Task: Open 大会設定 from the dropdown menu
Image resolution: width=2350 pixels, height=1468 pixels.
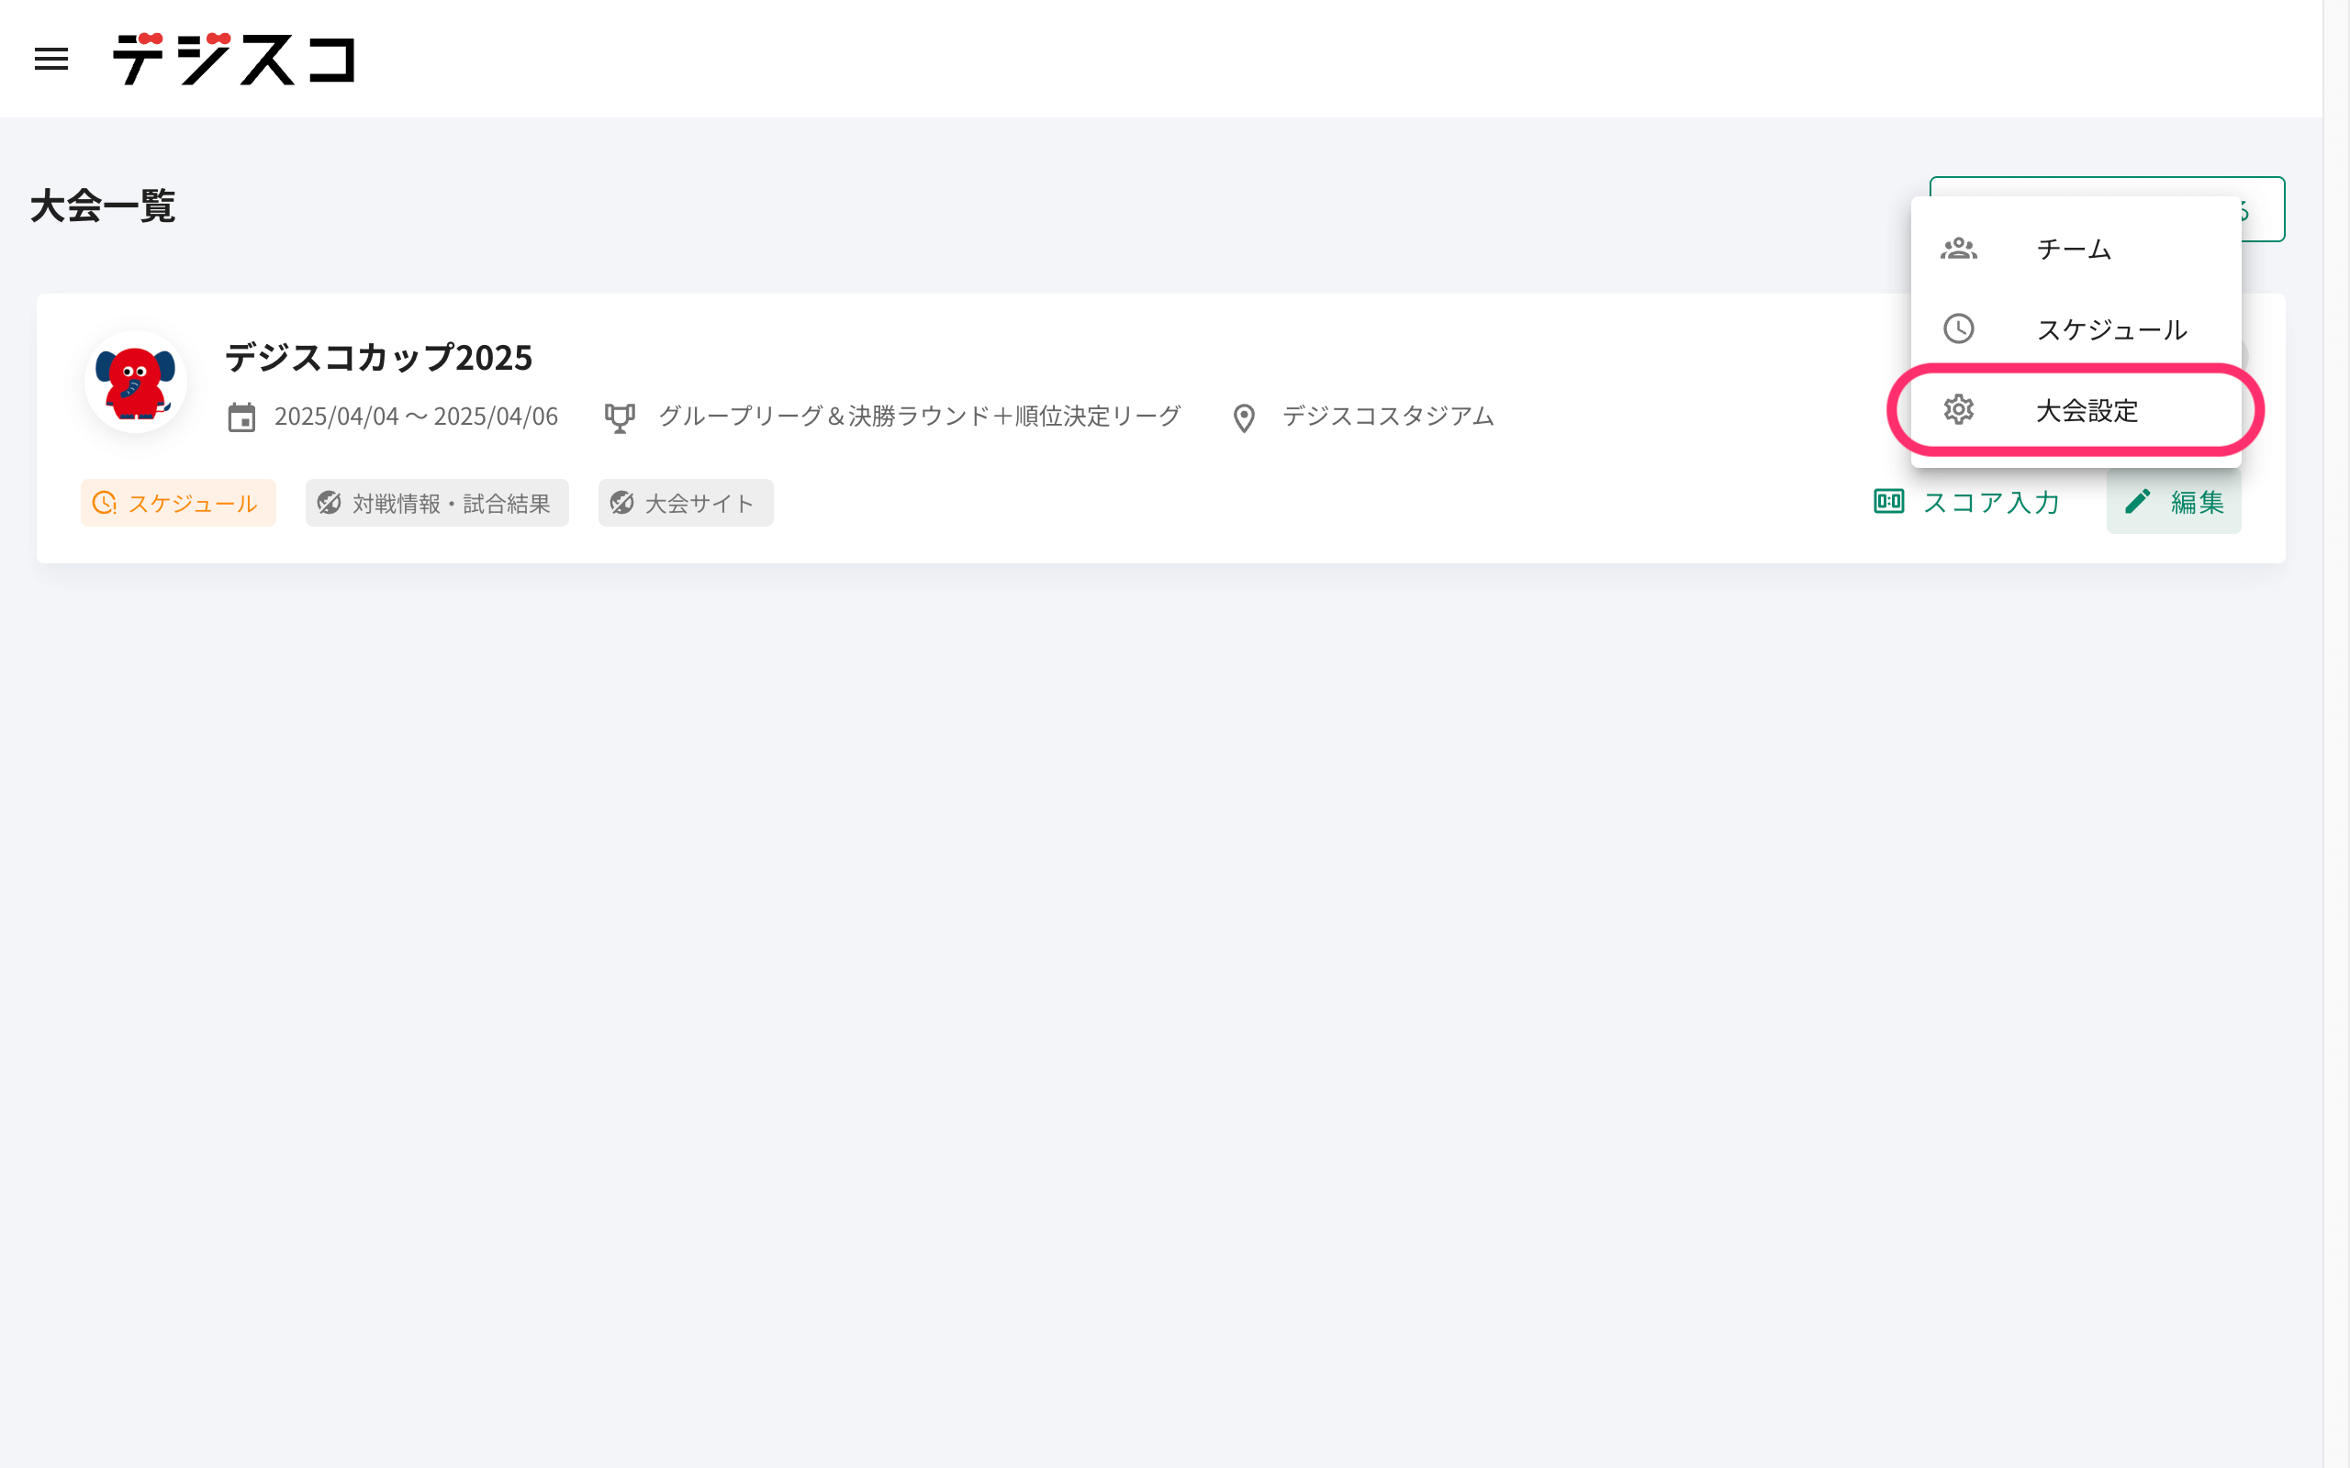Action: click(2086, 411)
